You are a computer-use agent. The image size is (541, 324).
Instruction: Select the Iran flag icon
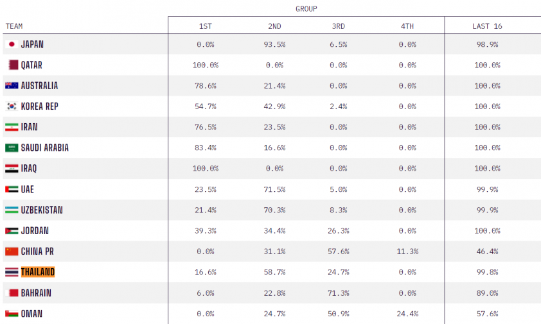12,127
